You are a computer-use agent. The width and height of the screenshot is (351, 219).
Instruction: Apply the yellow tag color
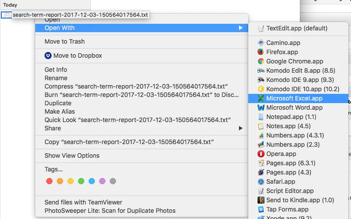(71, 181)
